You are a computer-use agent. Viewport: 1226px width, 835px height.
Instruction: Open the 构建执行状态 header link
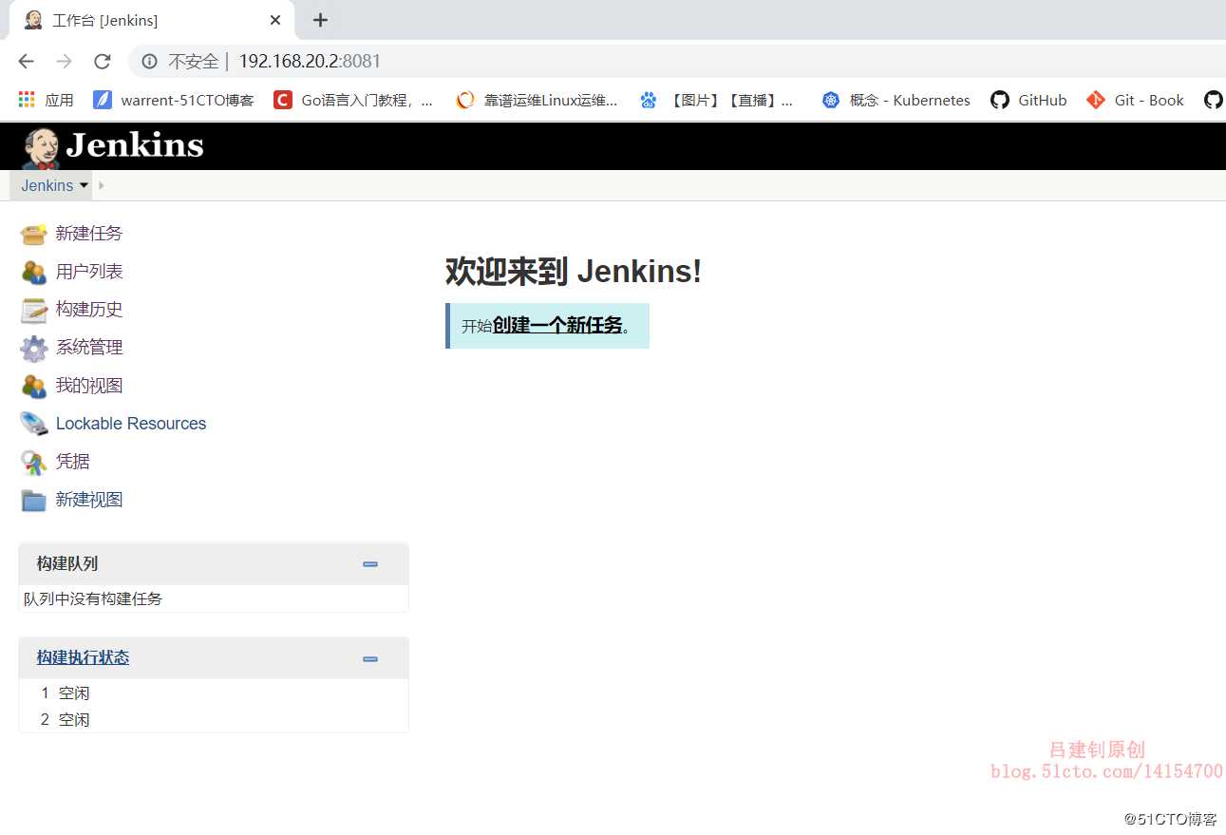point(83,657)
